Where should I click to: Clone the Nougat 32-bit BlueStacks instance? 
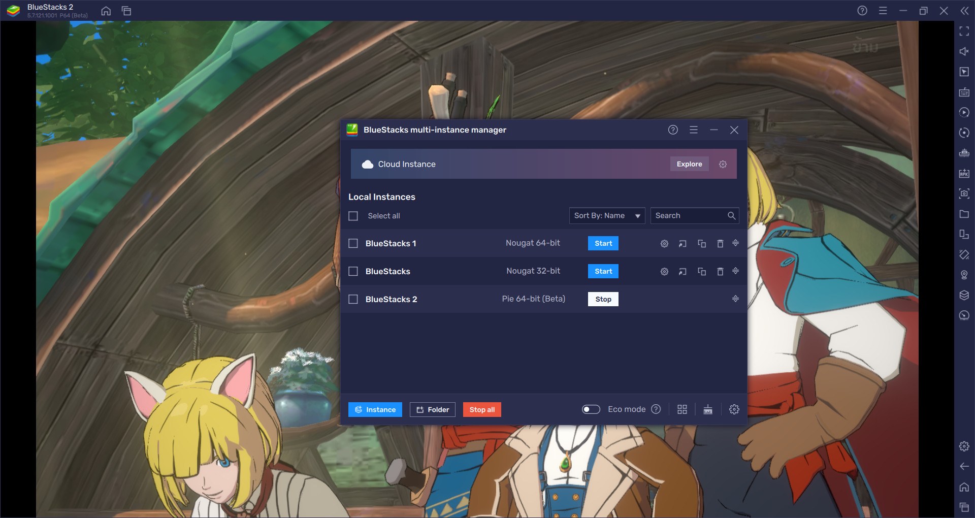coord(702,272)
